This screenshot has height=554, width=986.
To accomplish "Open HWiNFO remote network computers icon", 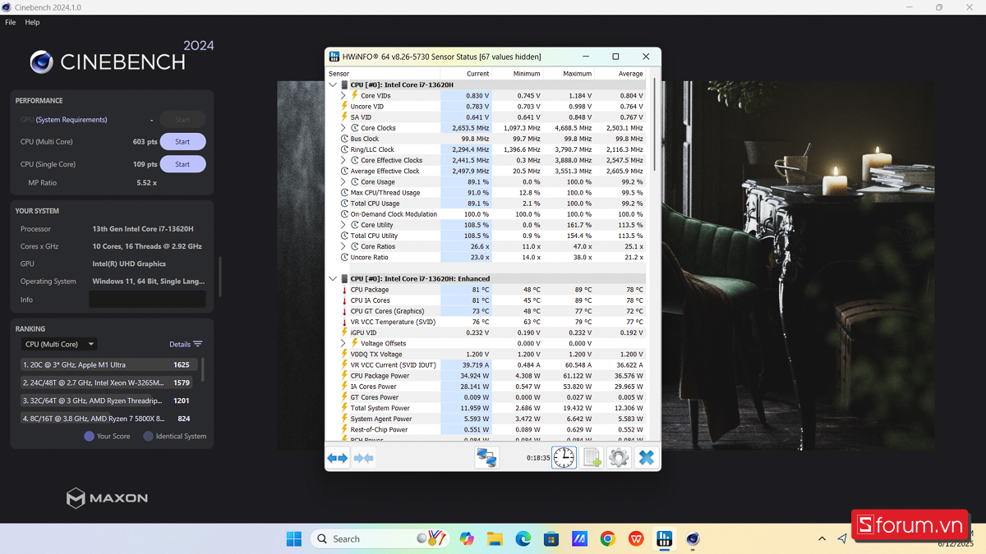I will tap(486, 458).
